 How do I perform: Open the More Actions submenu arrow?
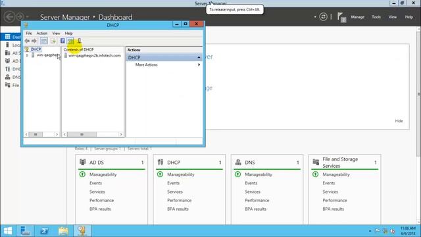pyautogui.click(x=199, y=65)
